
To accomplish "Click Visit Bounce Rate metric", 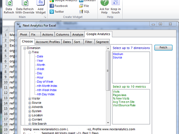I will (124, 105).
